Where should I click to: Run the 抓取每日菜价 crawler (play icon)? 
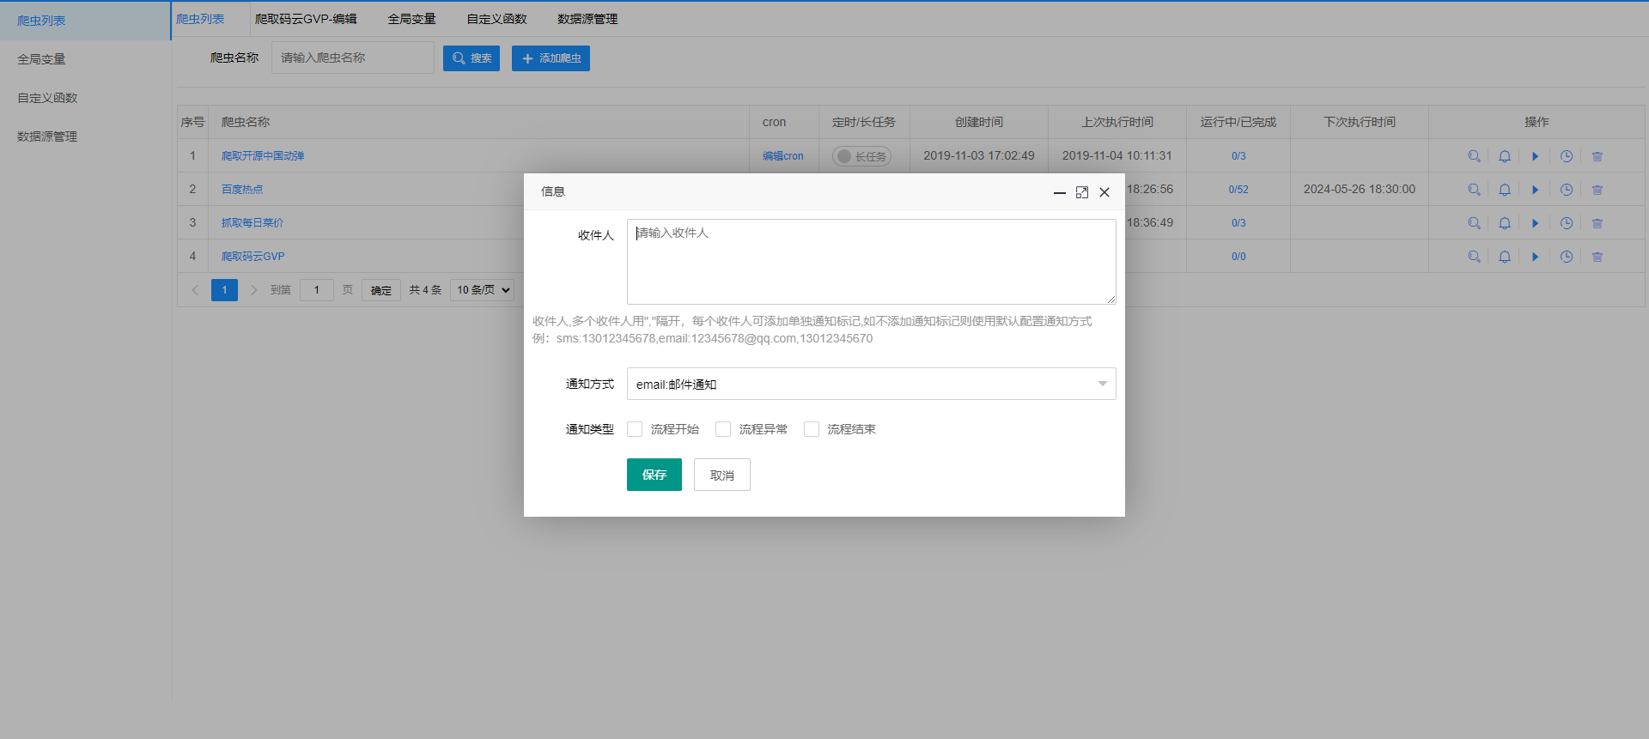pos(1535,223)
